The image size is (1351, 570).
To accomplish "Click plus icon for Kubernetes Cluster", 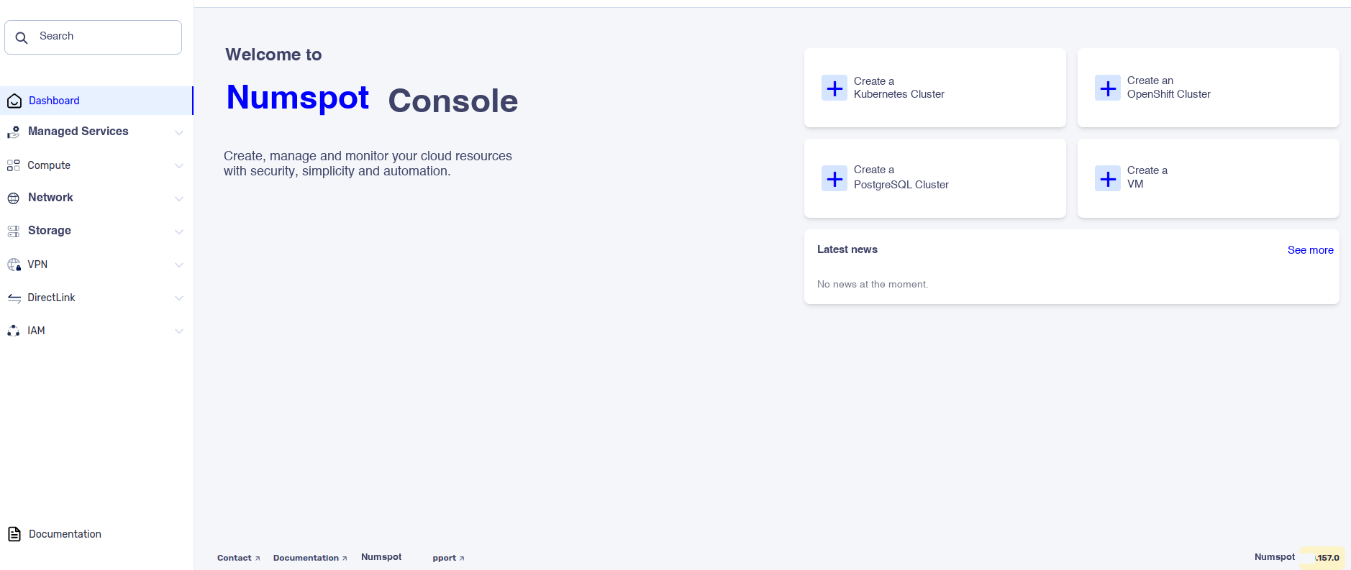I will click(x=834, y=88).
